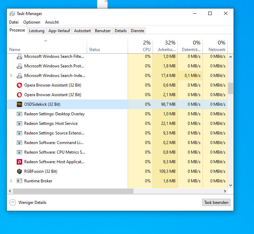Click the Radeon Software: Command Line icon
Viewport: 254px width, 234px height.
[x=19, y=143]
